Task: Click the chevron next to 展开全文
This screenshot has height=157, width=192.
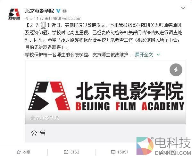Action: pos(158,54)
